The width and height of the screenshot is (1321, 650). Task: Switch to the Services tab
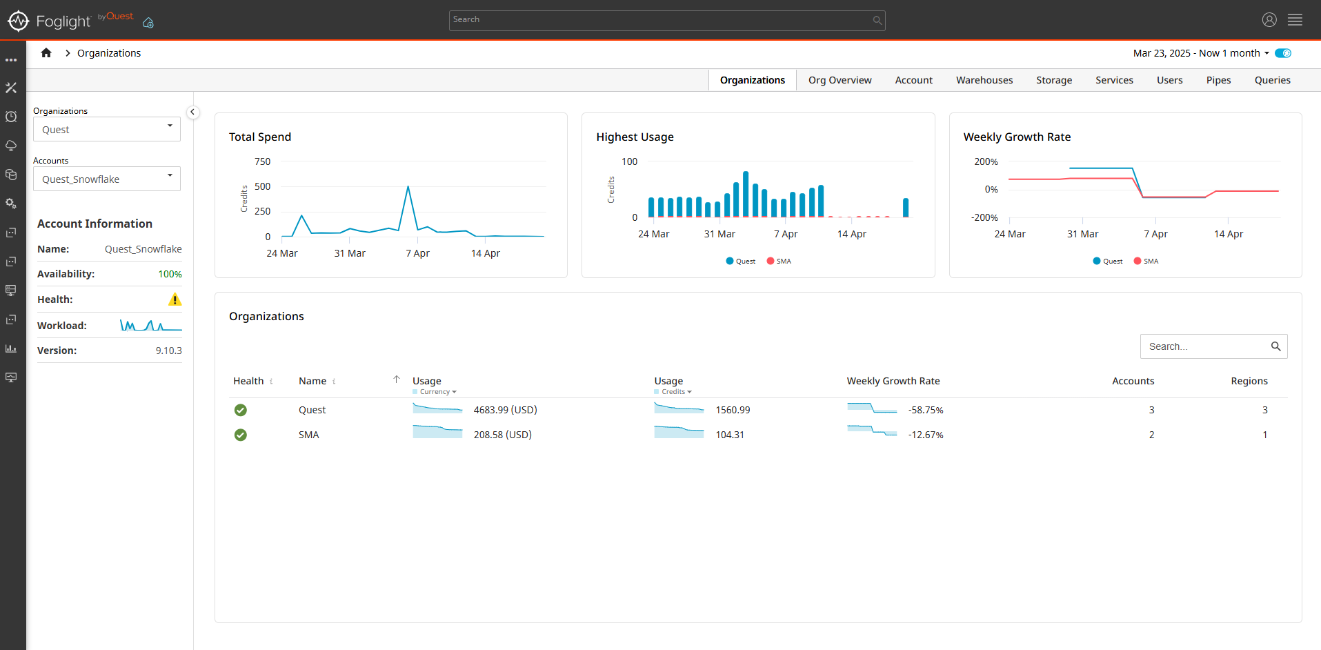1114,80
